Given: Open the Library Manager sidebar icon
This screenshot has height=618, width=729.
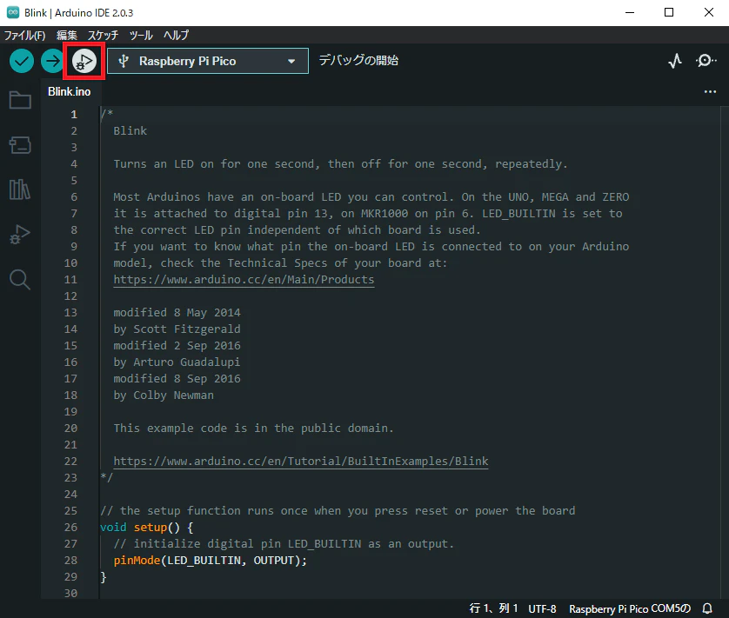Looking at the screenshot, I should tap(20, 189).
